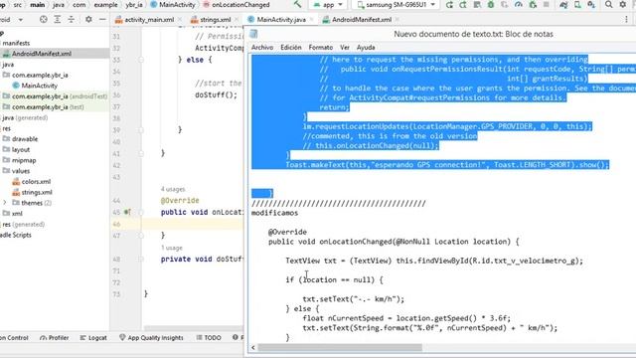Open the App Quality Insights tool window
The width and height of the screenshot is (636, 358).
click(151, 338)
